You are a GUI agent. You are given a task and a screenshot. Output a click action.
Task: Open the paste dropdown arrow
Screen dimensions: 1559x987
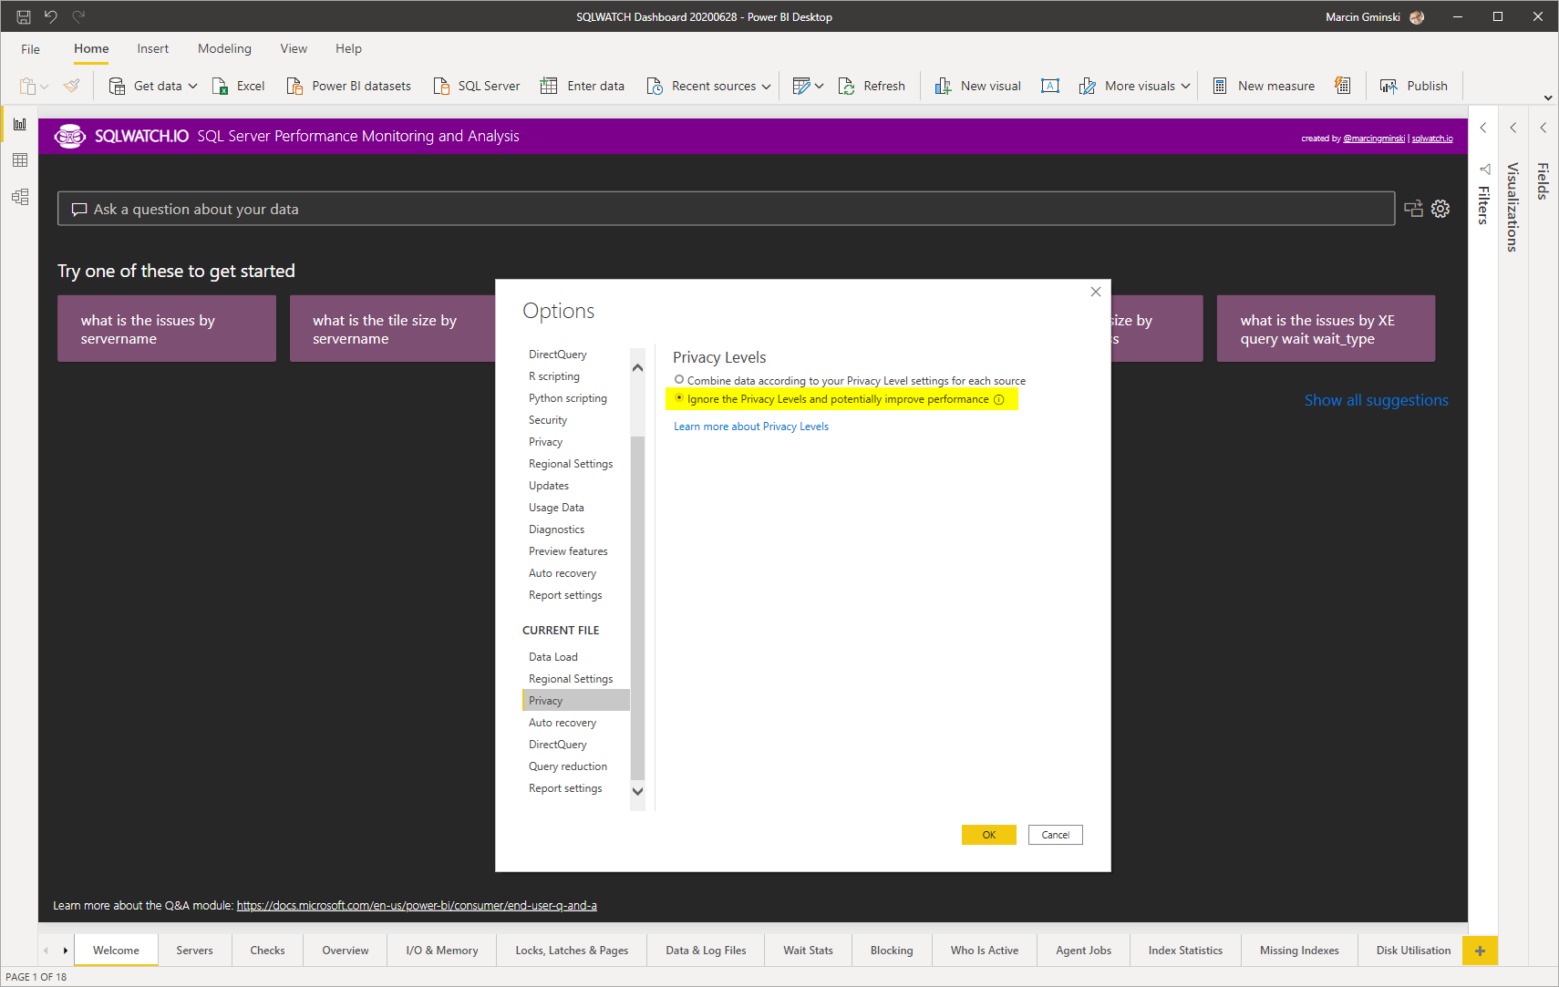(44, 87)
